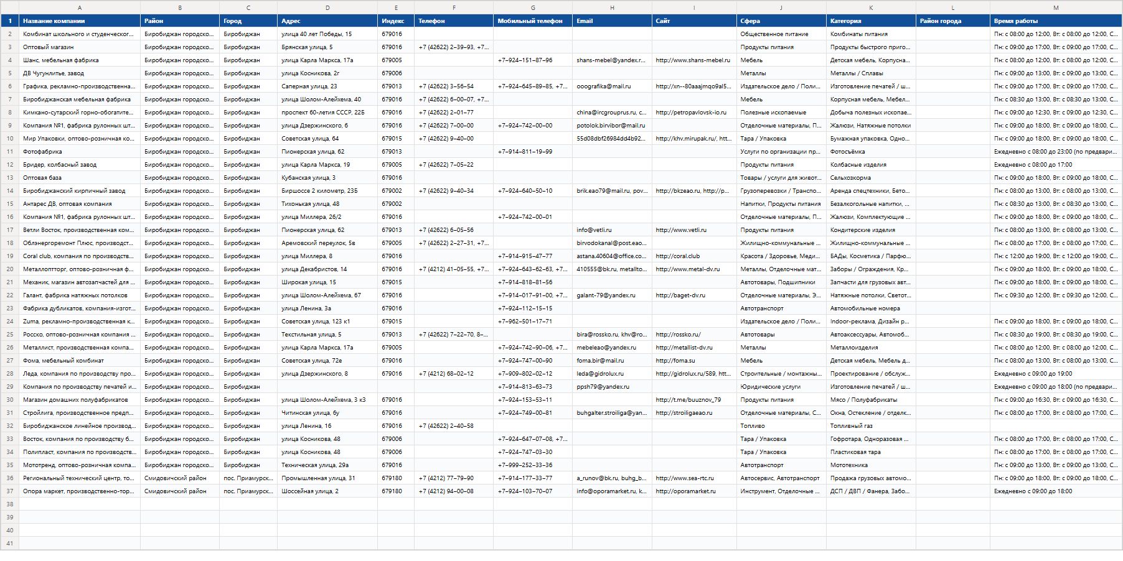Screen dimensions: 1123x561
Task: Click the 'Название компании' header cell
Action: (80, 21)
